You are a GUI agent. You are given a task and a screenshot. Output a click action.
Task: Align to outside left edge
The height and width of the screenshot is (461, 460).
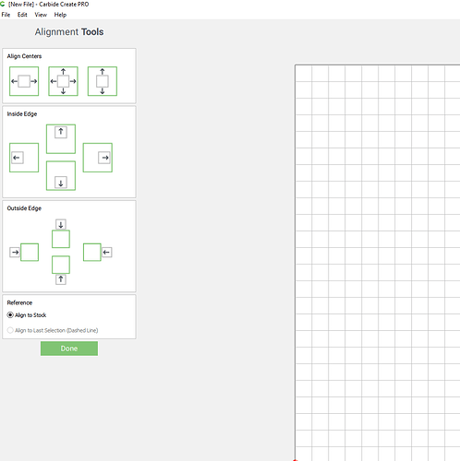(24, 253)
